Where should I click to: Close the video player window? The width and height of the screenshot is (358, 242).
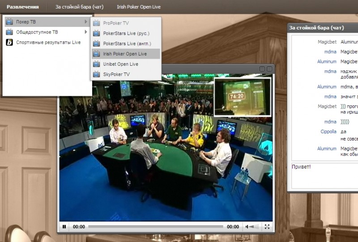tap(269, 69)
